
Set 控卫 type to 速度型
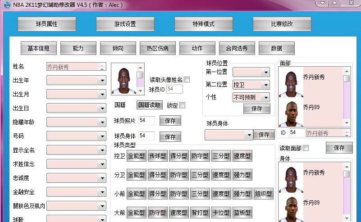pos(242,156)
